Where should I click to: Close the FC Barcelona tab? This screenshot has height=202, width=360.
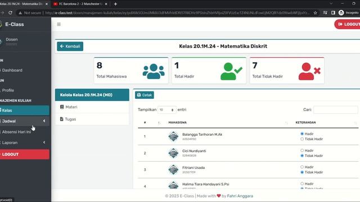click(106, 4)
